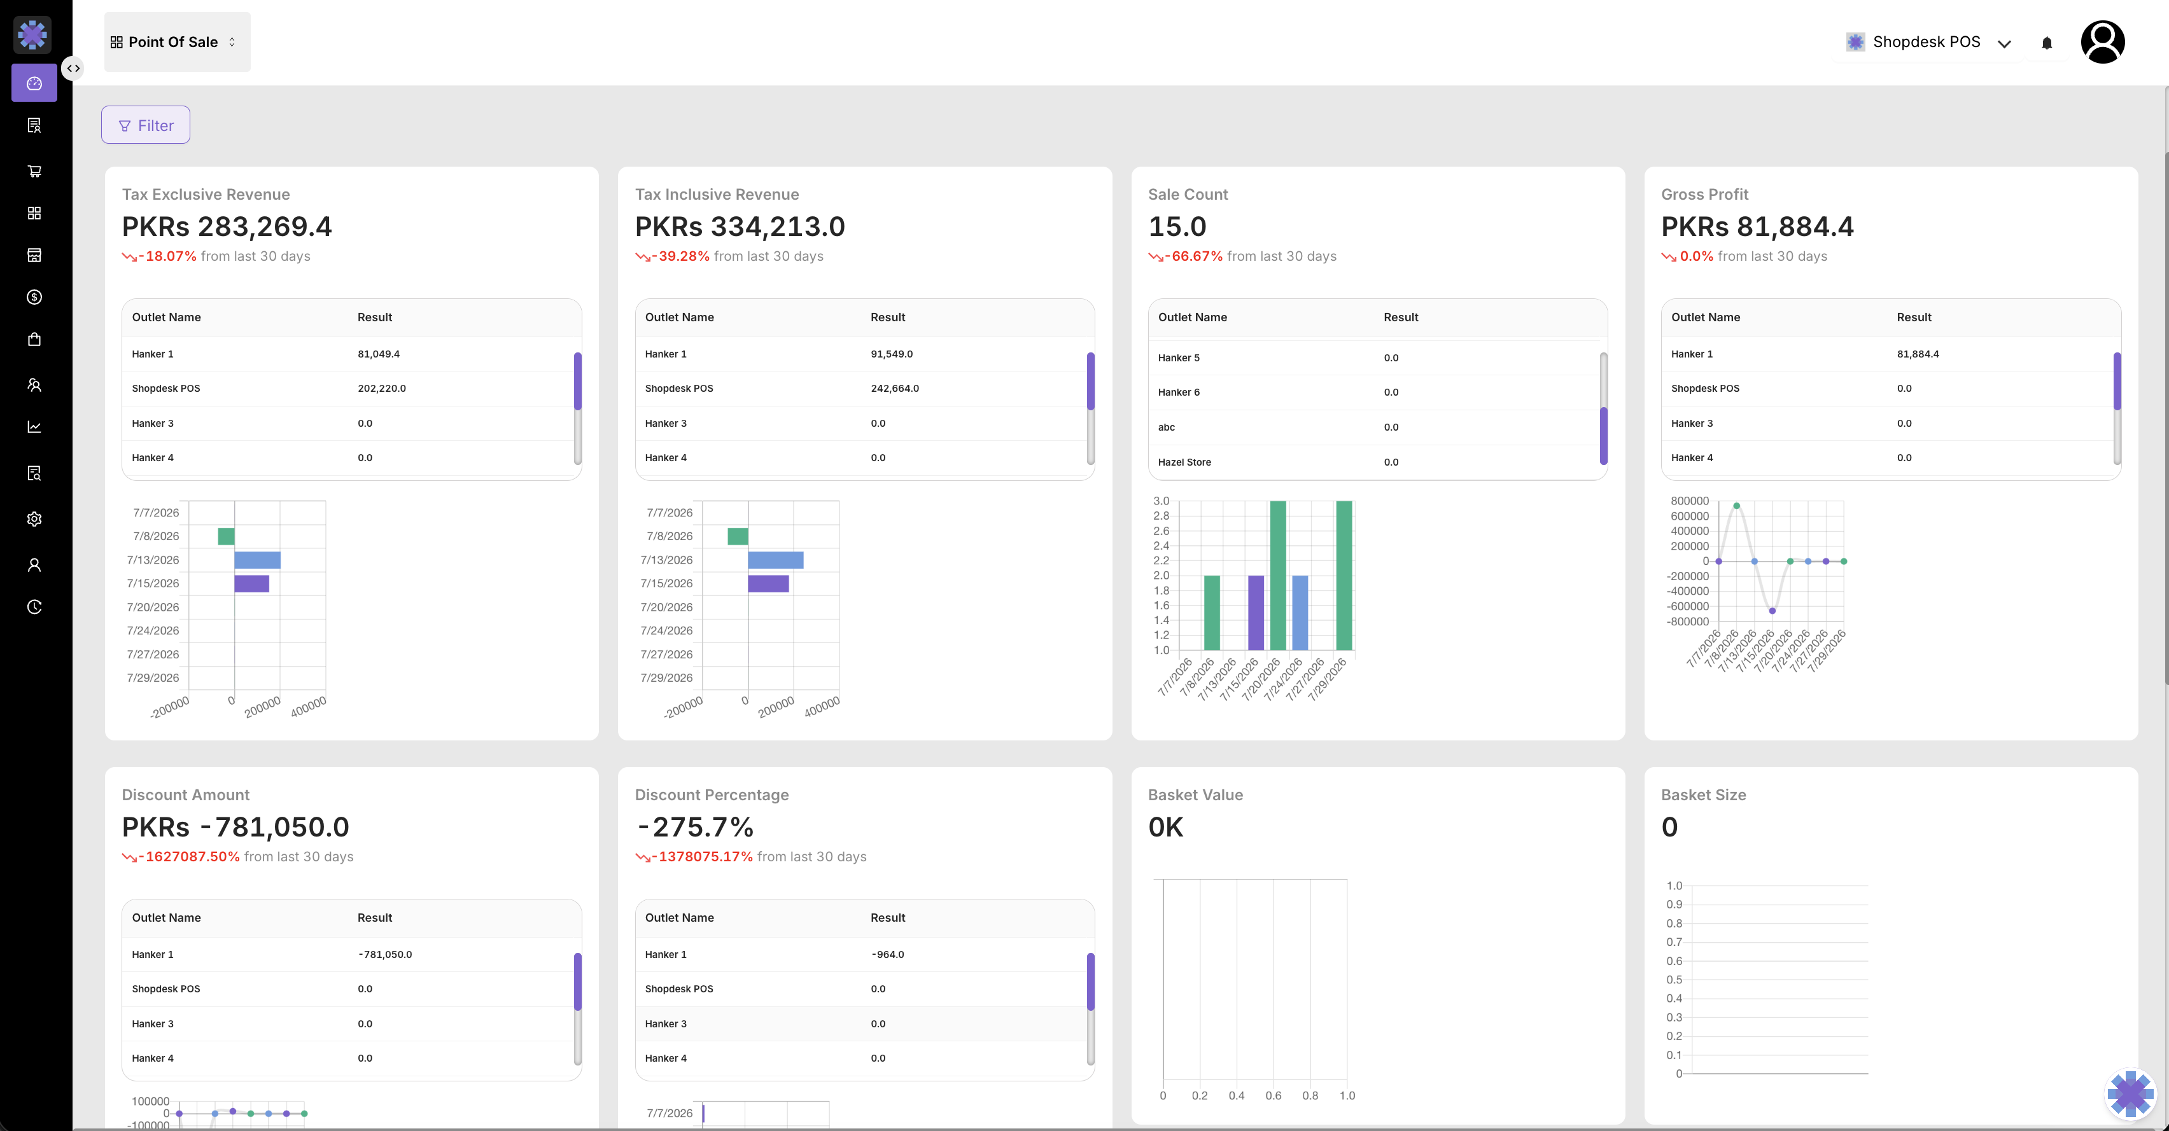Click the blue 7/13/2026 bar in Tax Exclusive chart
Image resolution: width=2169 pixels, height=1131 pixels.
point(258,560)
